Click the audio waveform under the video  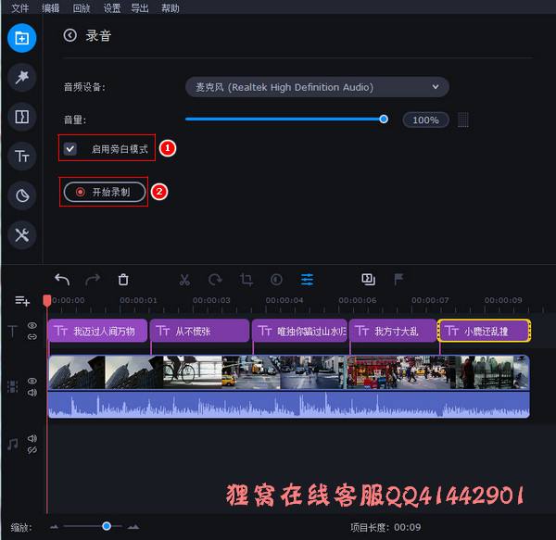coord(288,404)
